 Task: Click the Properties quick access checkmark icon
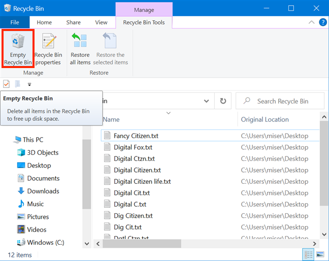pyautogui.click(x=6, y=84)
